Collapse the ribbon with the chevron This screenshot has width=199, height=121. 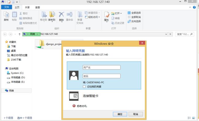[190, 7]
